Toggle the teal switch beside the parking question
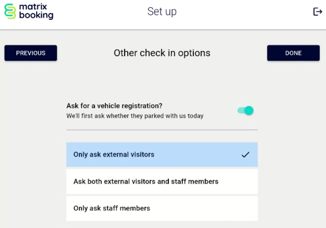Viewport: 326px width, 228px height. click(245, 110)
